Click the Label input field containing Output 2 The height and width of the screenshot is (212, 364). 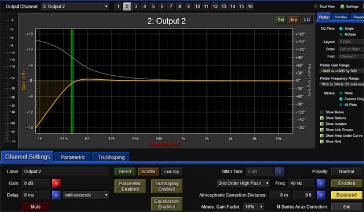66,172
